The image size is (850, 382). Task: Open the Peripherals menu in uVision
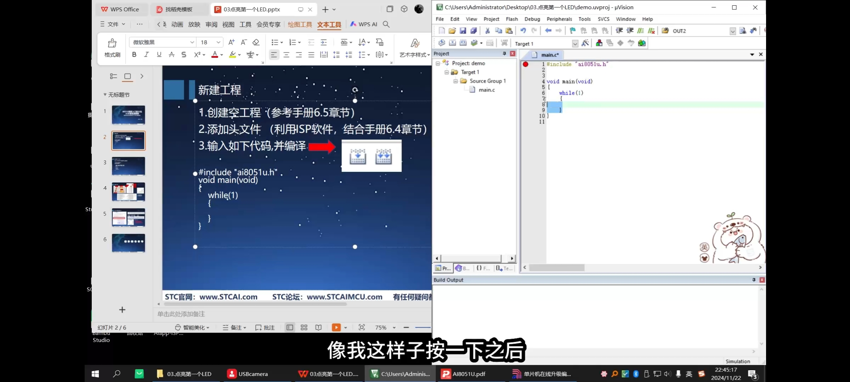tap(559, 19)
